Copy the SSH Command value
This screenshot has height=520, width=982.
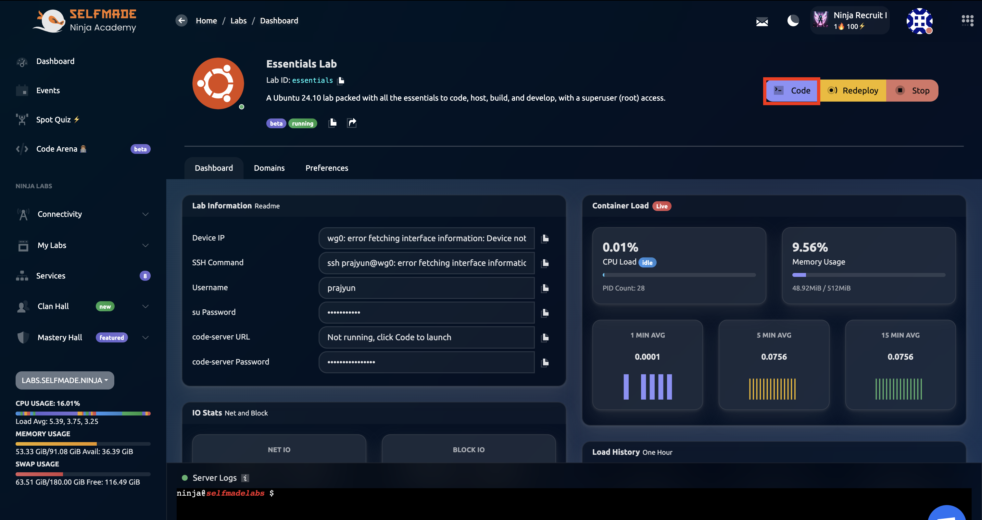coord(545,263)
